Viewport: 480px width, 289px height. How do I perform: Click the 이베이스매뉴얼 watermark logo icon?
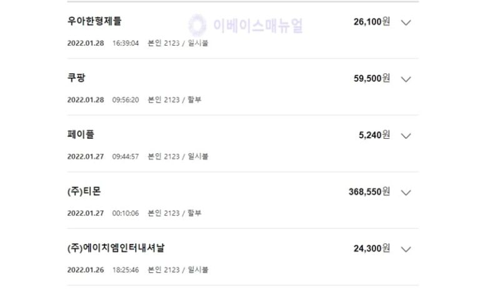(197, 25)
